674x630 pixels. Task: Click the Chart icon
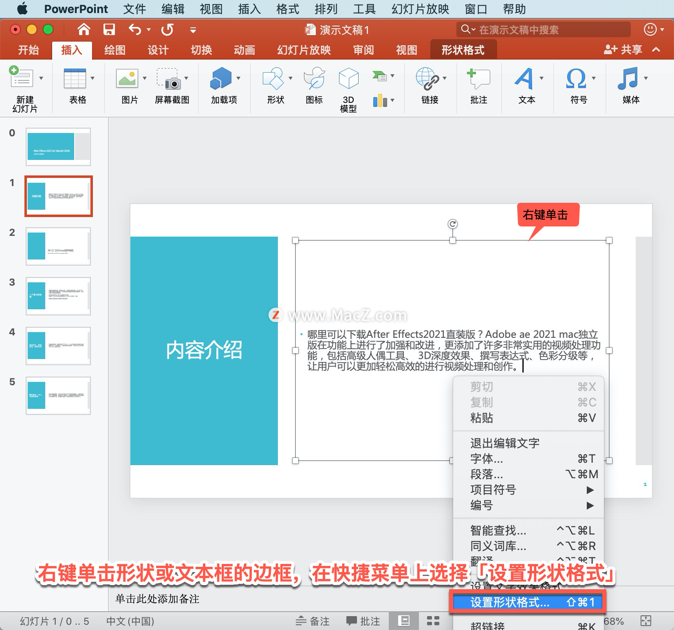[380, 100]
